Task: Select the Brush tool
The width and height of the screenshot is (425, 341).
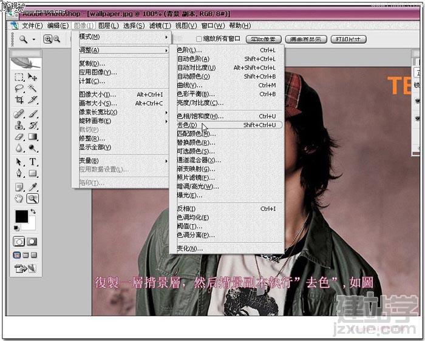Action: coord(33,114)
